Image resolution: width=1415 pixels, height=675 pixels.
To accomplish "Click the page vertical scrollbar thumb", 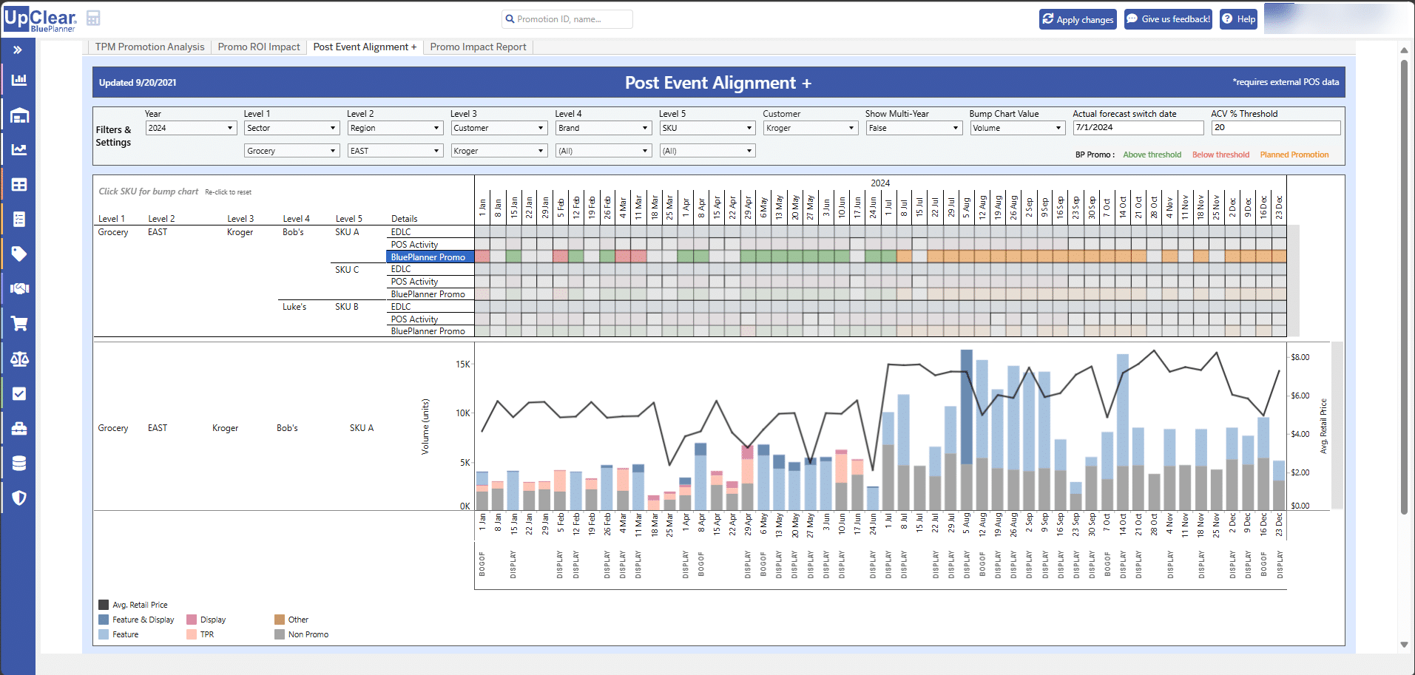I will point(1404,287).
